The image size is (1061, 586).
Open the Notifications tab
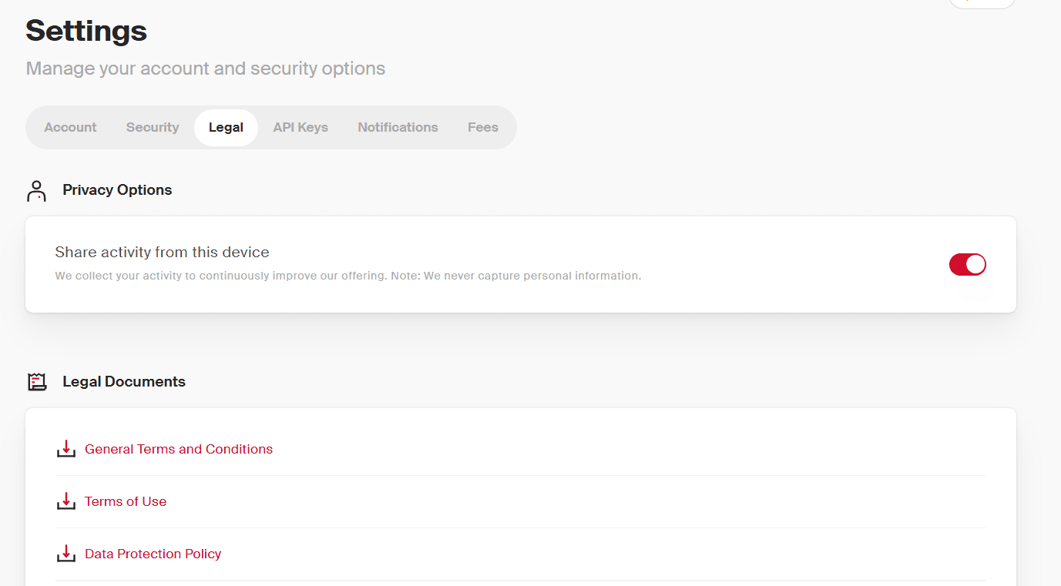coord(398,128)
